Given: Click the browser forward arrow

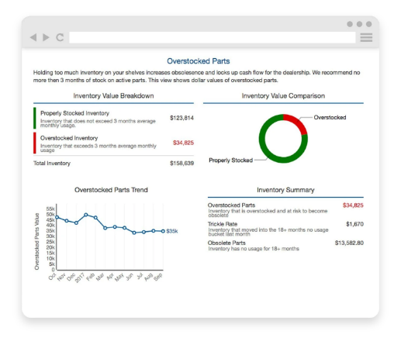Looking at the screenshot, I should [46, 37].
